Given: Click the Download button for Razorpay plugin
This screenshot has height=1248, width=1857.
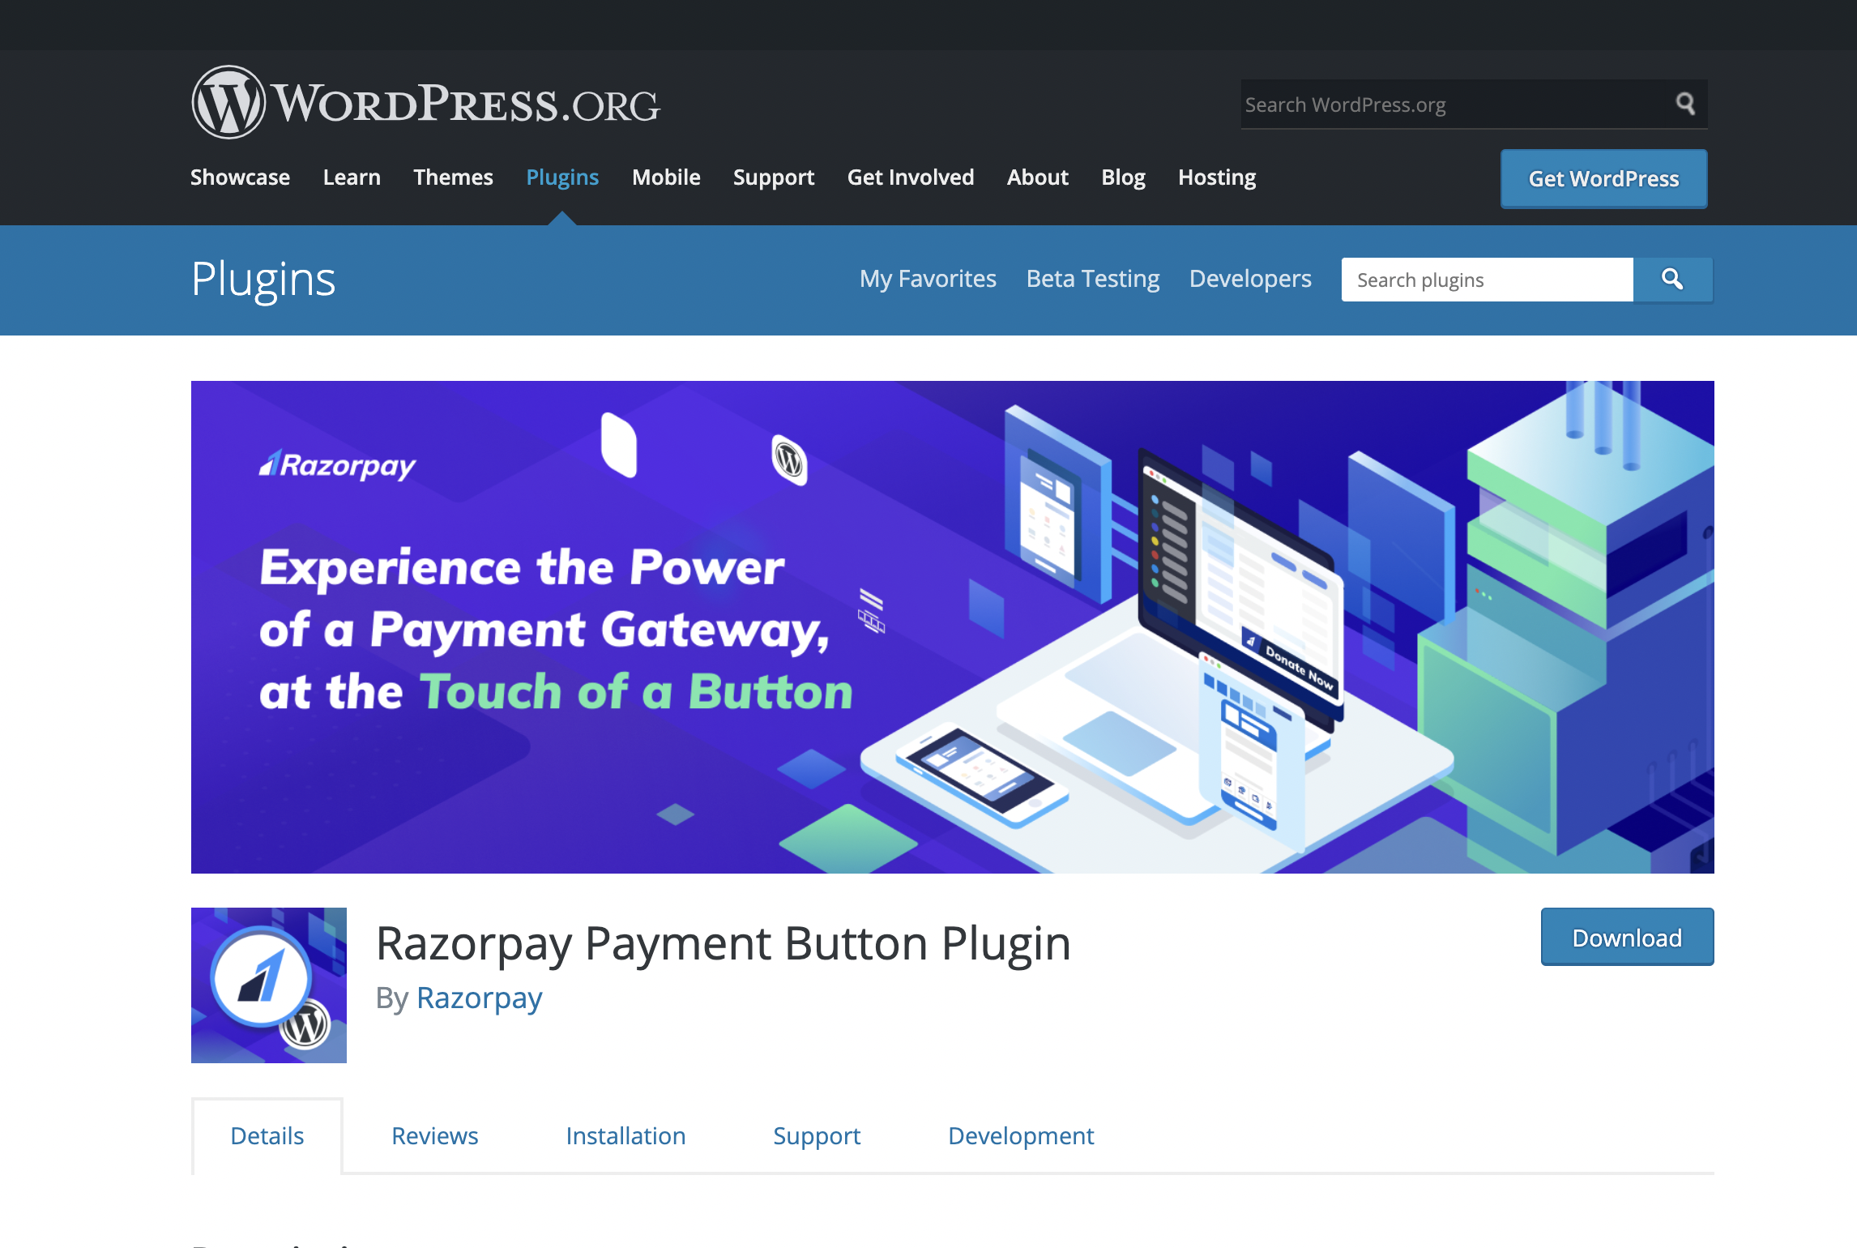Looking at the screenshot, I should (x=1628, y=938).
